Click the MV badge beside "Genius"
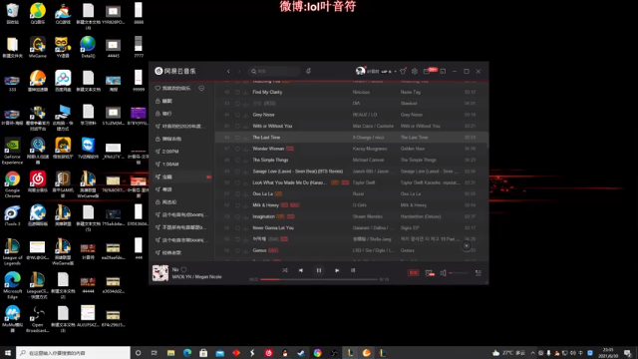The width and height of the screenshot is (638, 359). tap(273, 250)
